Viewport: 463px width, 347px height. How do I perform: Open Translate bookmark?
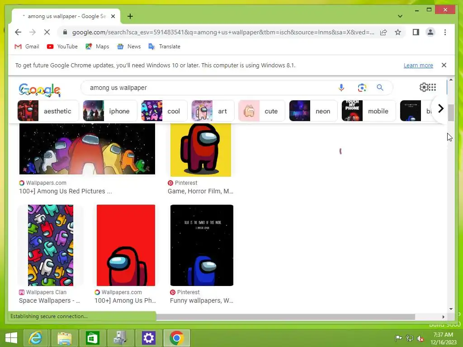point(164,47)
